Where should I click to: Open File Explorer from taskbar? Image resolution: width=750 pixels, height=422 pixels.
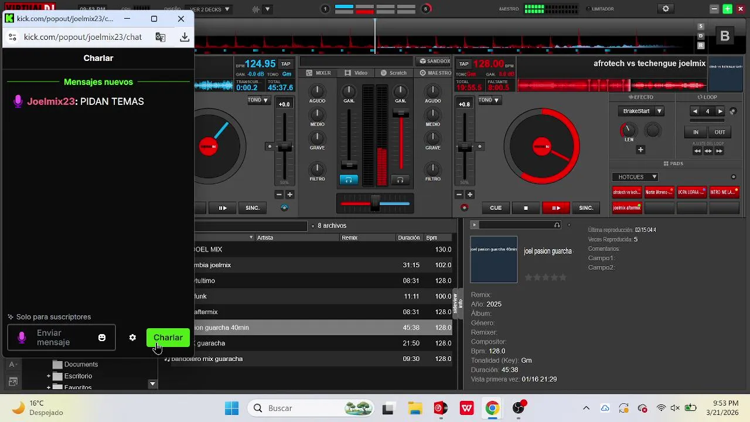[415, 409]
